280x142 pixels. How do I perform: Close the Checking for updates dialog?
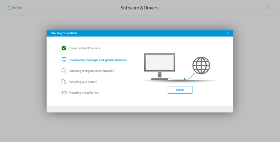coord(228,33)
